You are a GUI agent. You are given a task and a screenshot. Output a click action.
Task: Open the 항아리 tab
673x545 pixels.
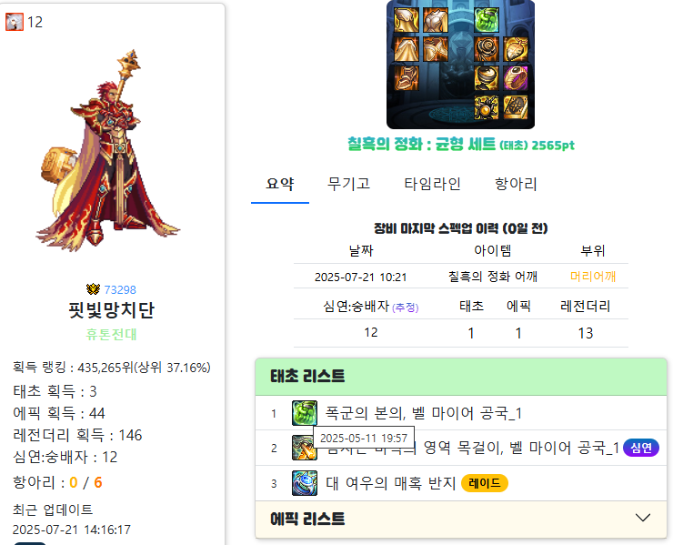click(x=516, y=184)
